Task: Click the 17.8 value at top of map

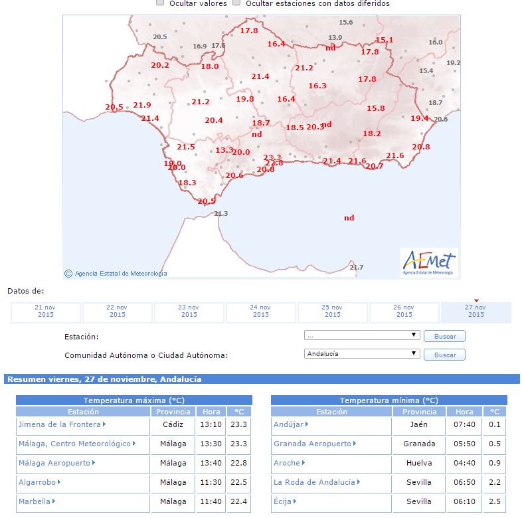Action: [x=249, y=31]
